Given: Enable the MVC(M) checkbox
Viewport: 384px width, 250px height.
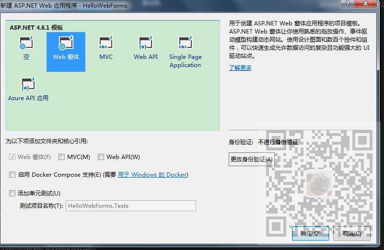Looking at the screenshot, I should [61, 157].
